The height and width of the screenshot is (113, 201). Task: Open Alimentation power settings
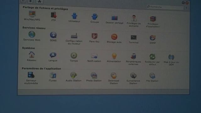(114, 58)
